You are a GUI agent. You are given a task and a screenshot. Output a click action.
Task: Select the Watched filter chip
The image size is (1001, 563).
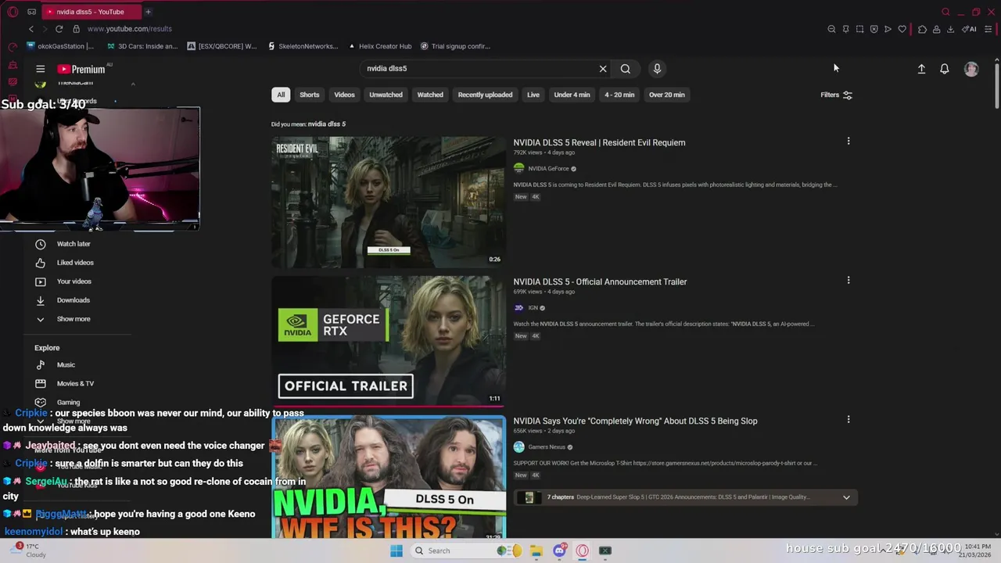pyautogui.click(x=430, y=95)
